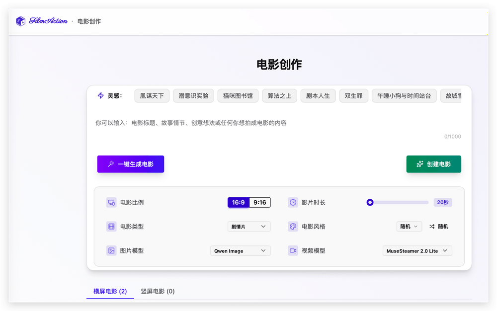Switch to the 竖屏电影 tab

coord(158,292)
